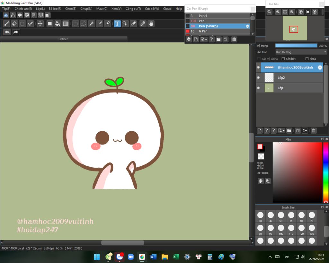
Task: Click the foreground color swatch in Màu panel
Action: pyautogui.click(x=260, y=147)
